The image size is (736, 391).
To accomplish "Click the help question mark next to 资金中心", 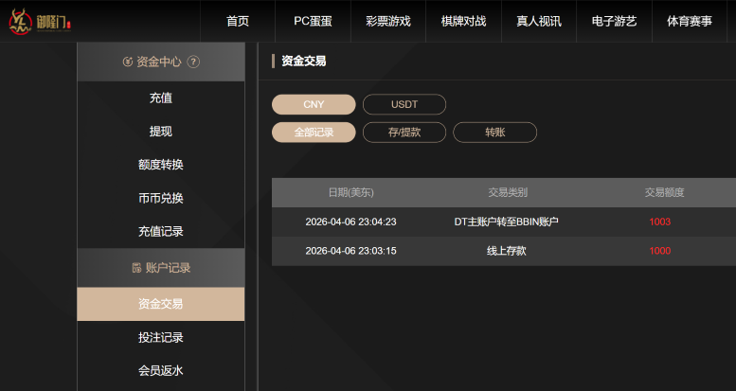I will [x=193, y=62].
